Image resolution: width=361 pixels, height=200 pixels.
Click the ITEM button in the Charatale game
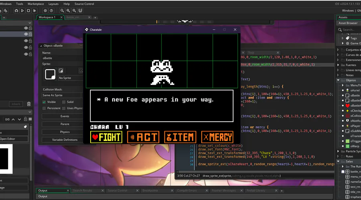tap(180, 137)
